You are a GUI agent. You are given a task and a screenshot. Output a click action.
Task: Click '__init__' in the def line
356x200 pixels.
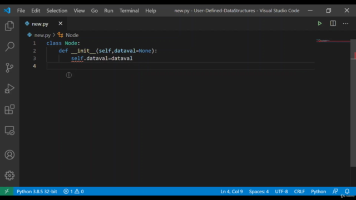[83, 51]
